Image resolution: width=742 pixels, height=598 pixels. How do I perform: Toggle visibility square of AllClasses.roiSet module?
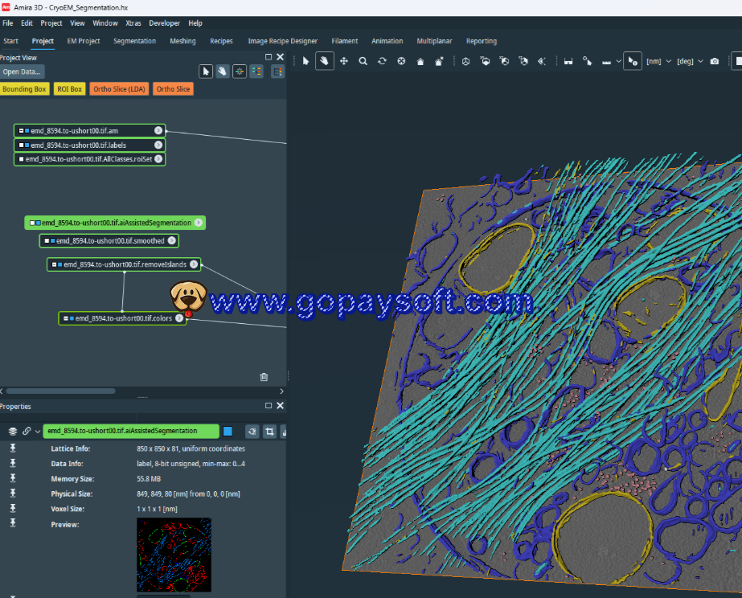pos(21,159)
